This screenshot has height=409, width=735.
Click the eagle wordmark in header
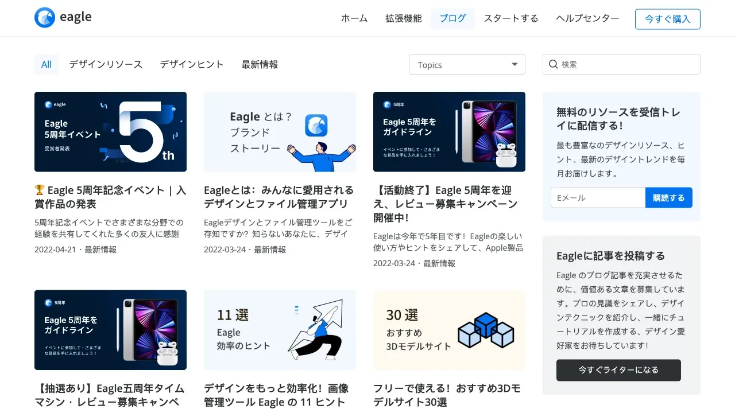pos(76,18)
